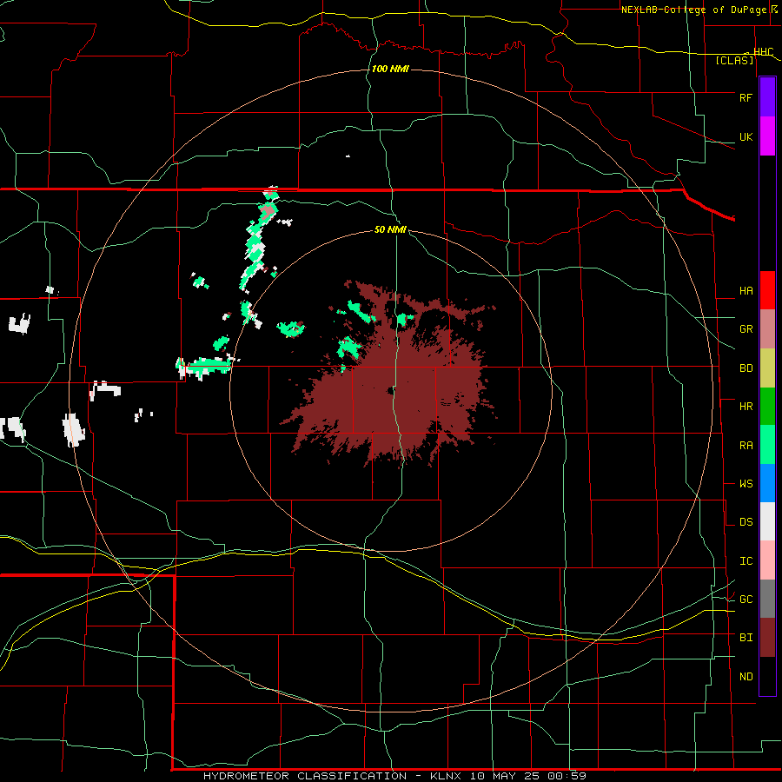Image resolution: width=782 pixels, height=782 pixels.
Task: Click the UK legend label
Action: click(746, 136)
